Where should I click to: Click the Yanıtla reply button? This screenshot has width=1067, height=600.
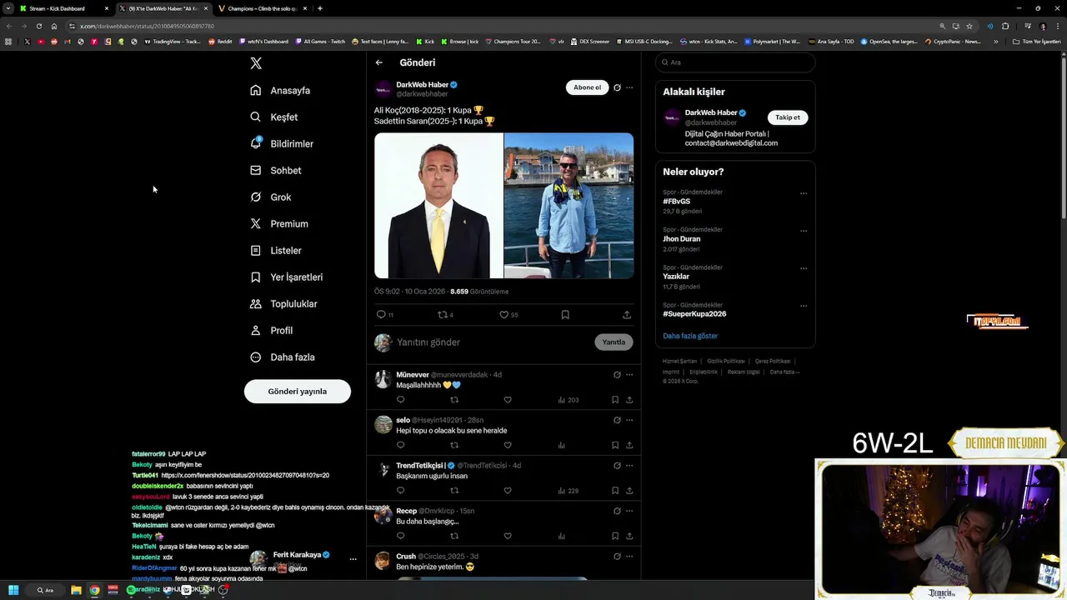[x=614, y=342]
